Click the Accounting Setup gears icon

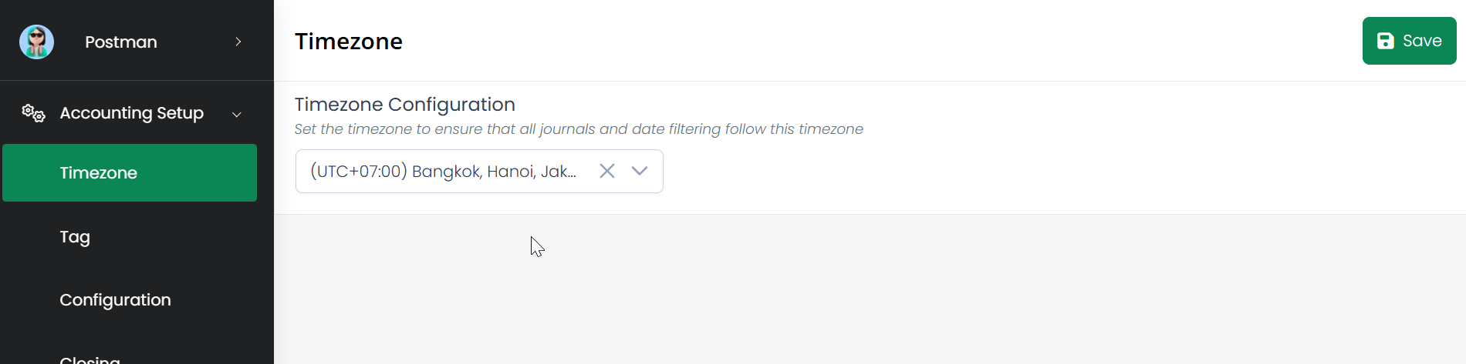pyautogui.click(x=33, y=113)
